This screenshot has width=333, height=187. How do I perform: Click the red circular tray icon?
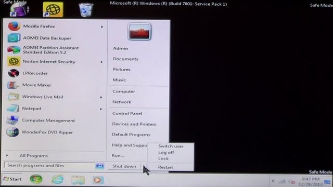292,182
